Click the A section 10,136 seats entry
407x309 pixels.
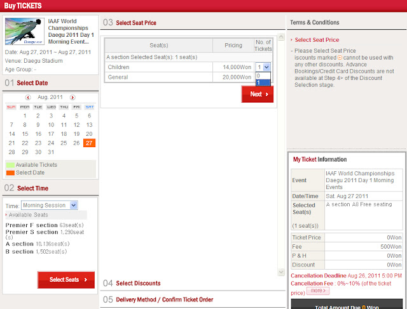pos(38,244)
